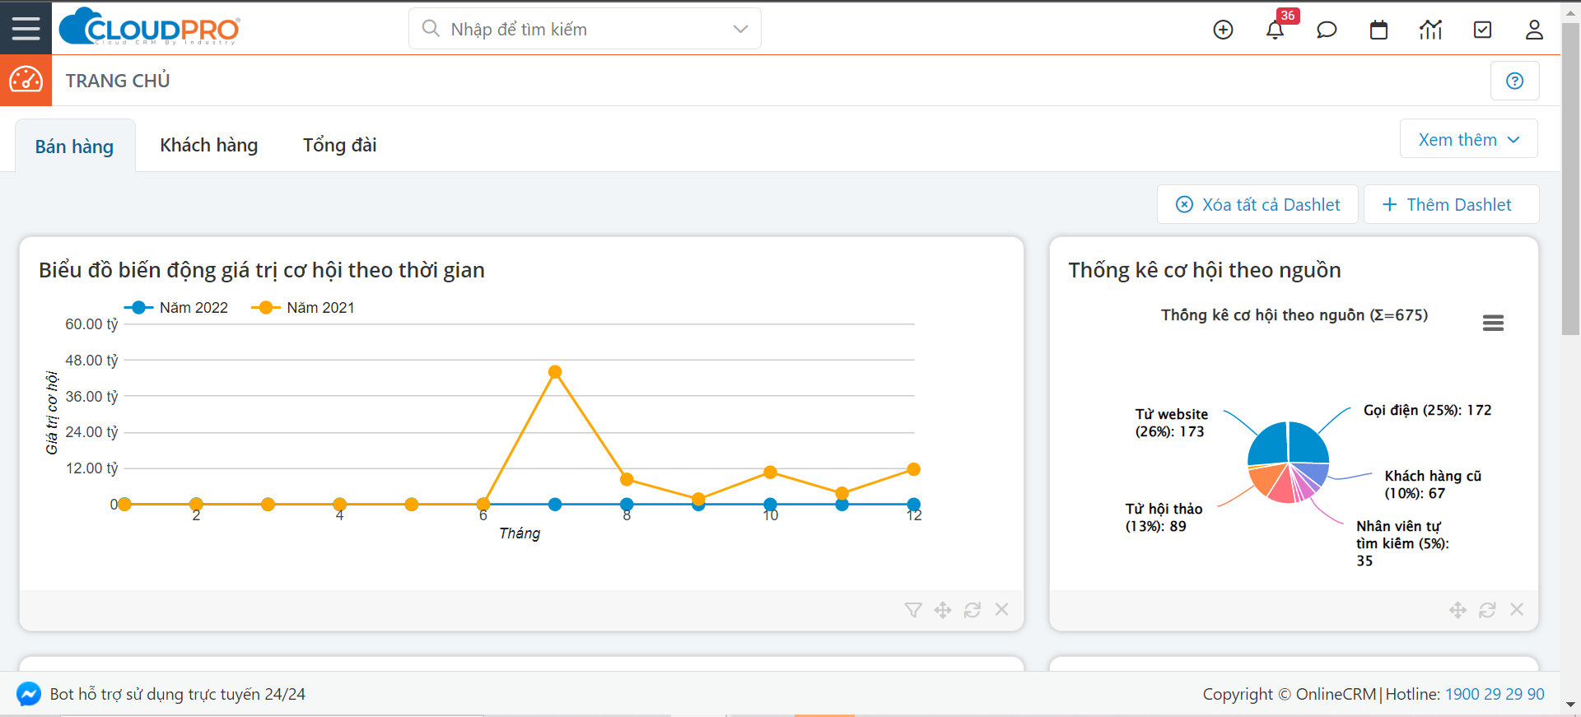Click move icon on pie chart dashlet
Viewport: 1581px width, 717px height.
[1457, 610]
